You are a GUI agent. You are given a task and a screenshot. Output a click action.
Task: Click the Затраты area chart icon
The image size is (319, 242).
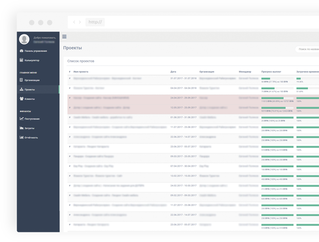(x=21, y=128)
